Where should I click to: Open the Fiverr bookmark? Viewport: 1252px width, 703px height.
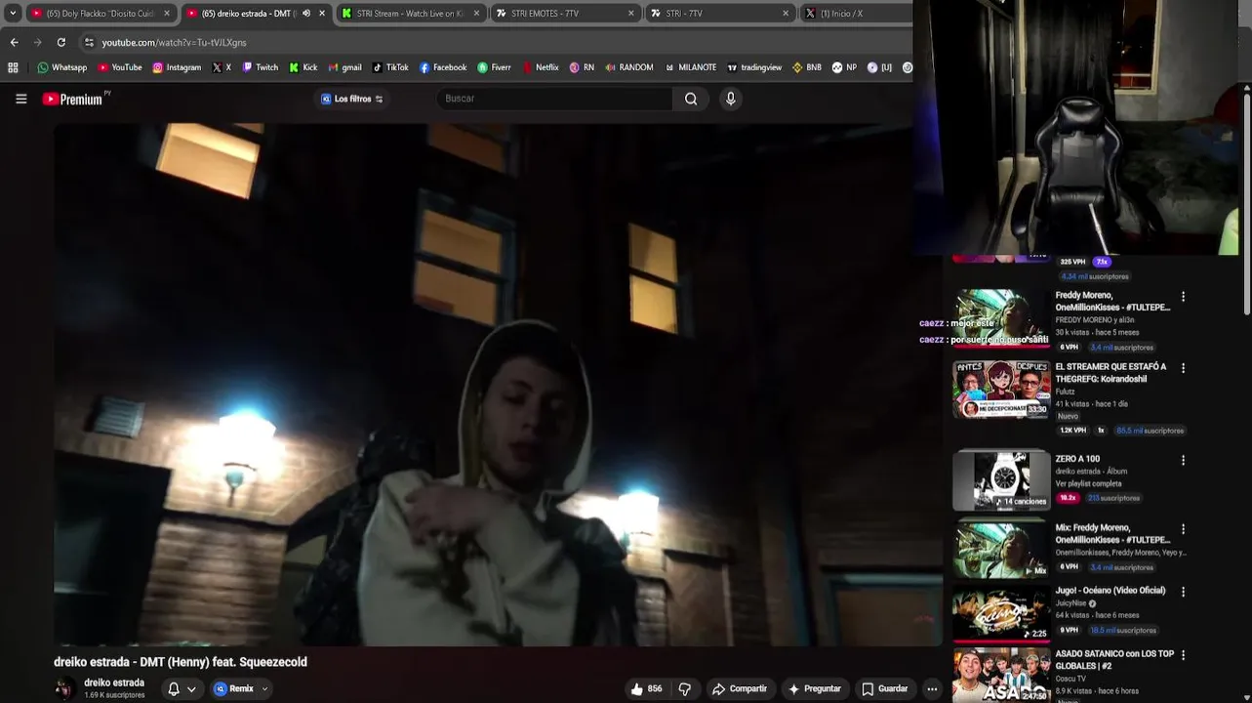coord(494,67)
